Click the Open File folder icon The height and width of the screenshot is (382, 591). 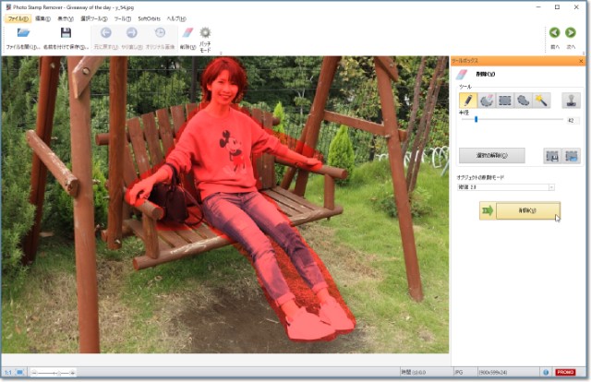pyautogui.click(x=23, y=34)
